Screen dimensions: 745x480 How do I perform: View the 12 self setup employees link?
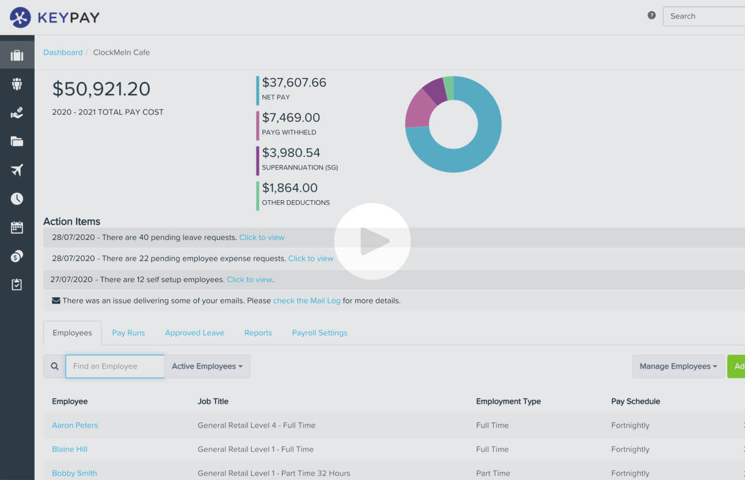249,279
